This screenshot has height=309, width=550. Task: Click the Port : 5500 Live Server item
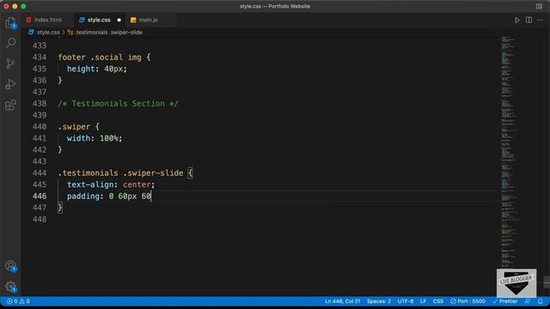(467, 301)
